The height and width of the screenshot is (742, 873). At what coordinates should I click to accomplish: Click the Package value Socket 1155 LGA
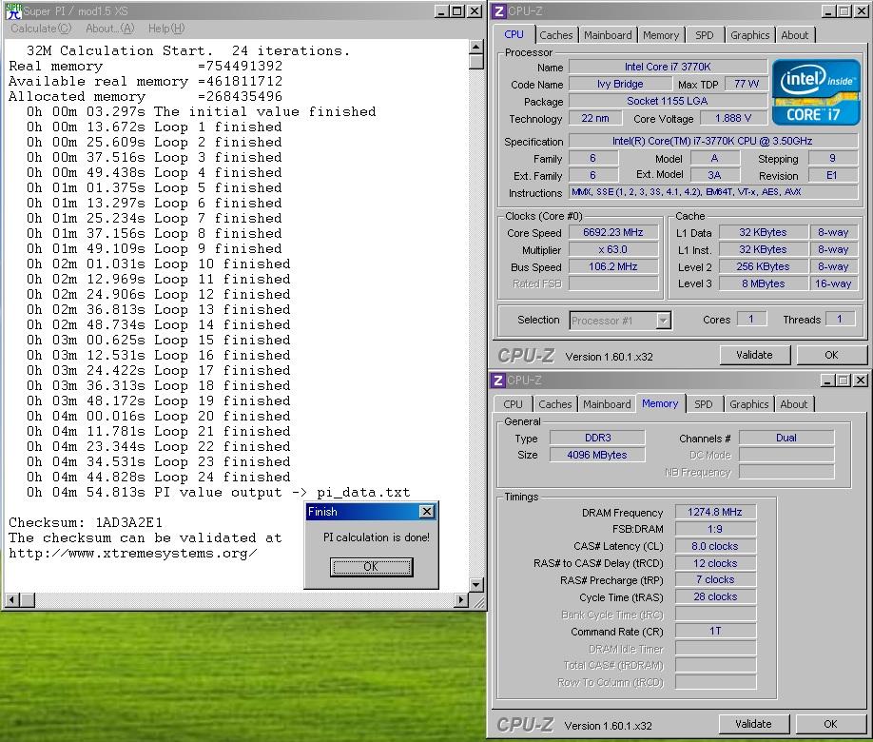point(668,102)
